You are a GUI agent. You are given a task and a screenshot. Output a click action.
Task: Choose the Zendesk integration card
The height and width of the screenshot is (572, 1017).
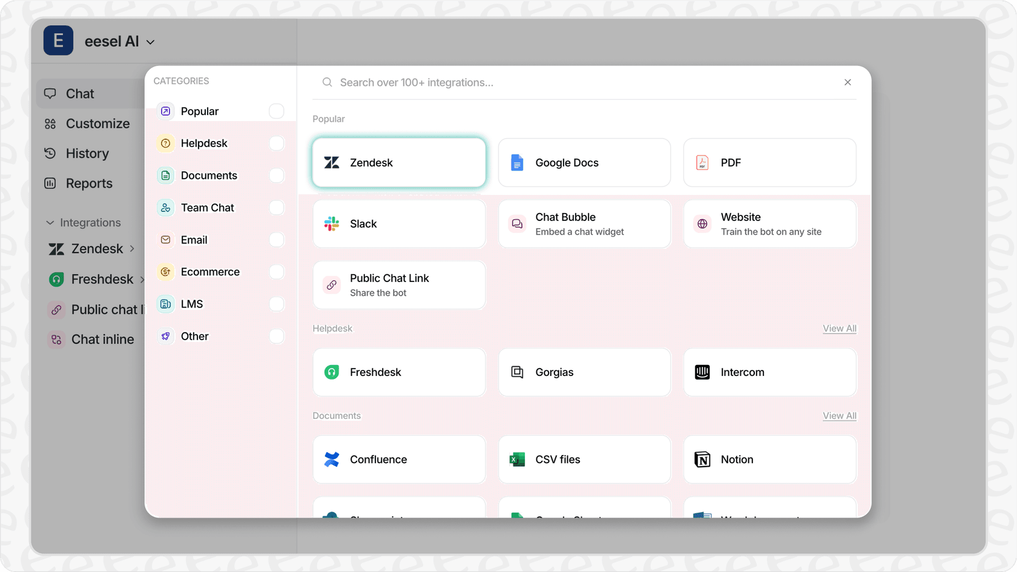(x=399, y=163)
